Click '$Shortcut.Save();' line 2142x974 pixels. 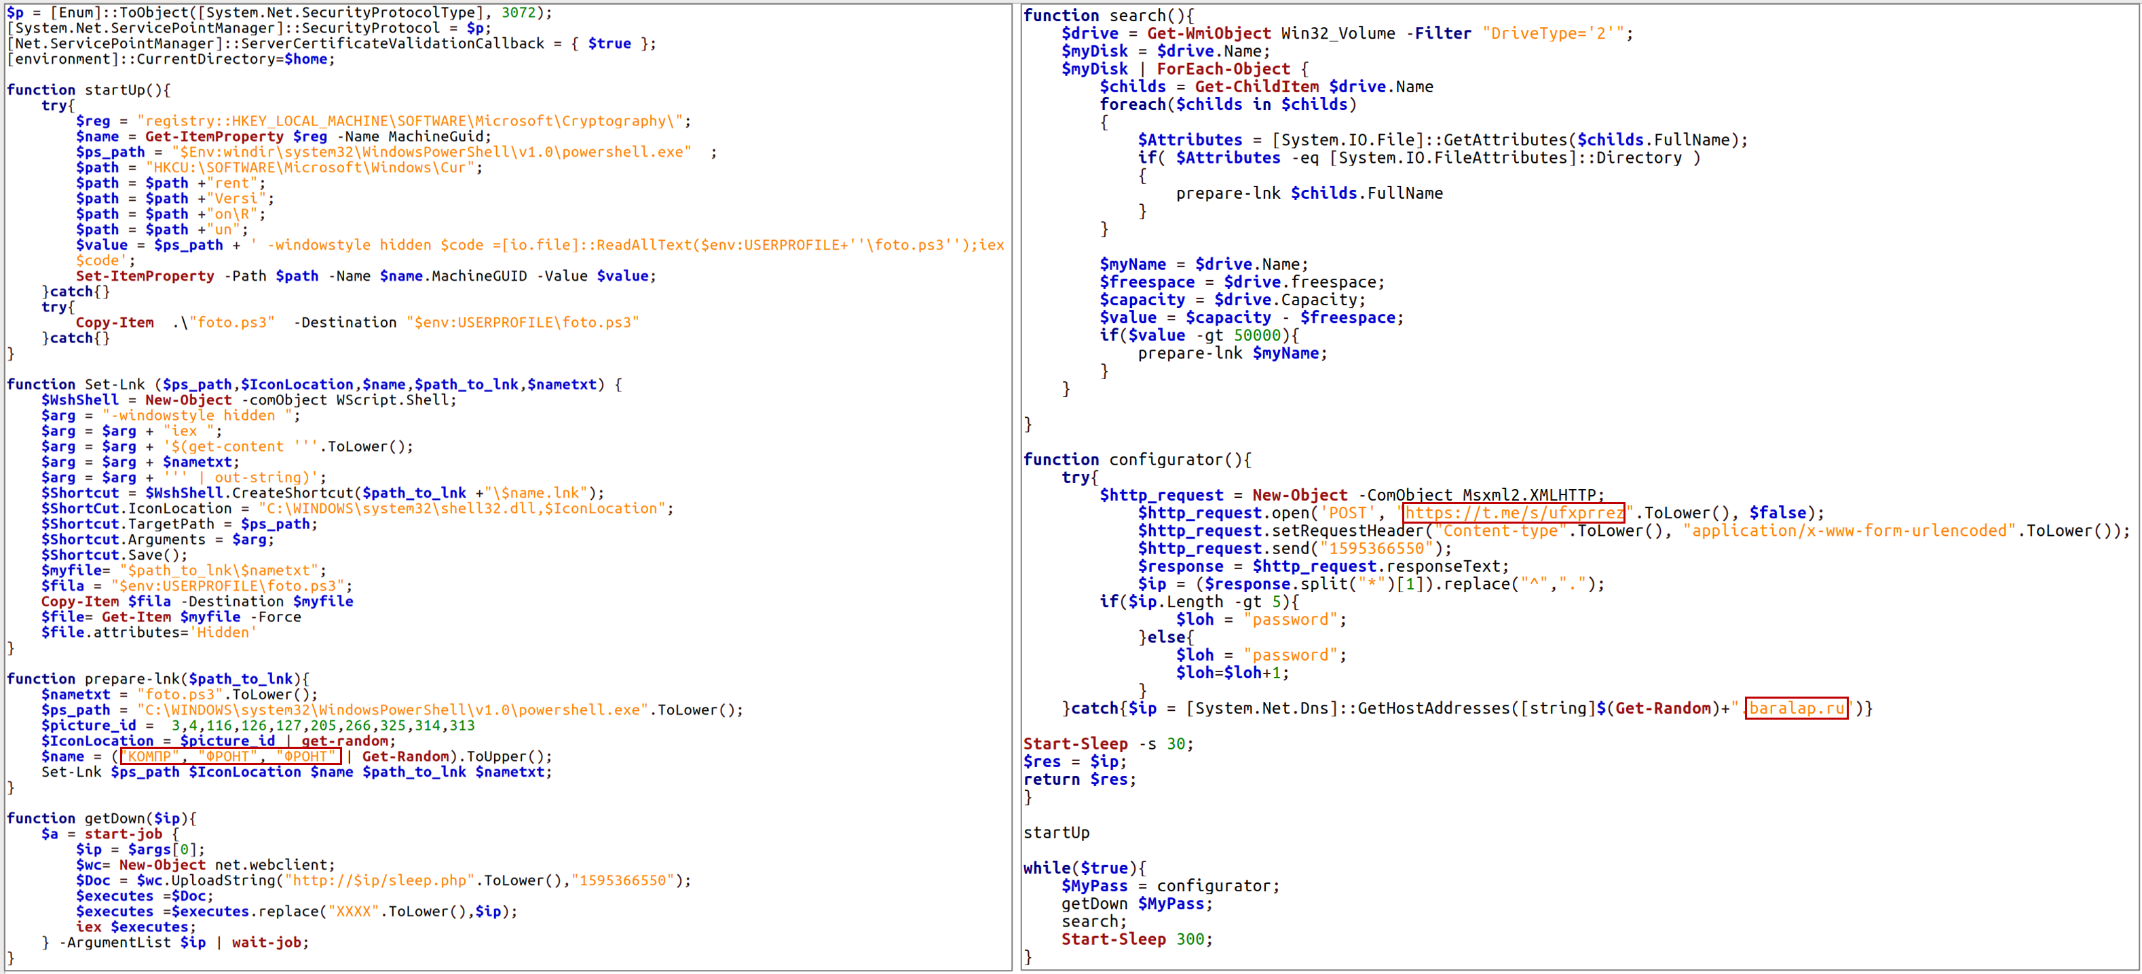tap(115, 555)
